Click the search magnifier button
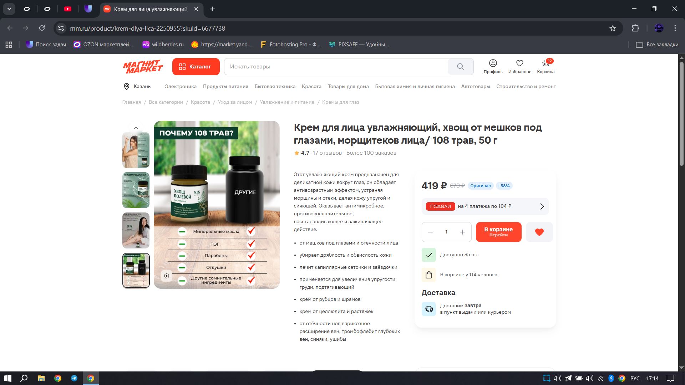The image size is (685, 385). coord(460,67)
